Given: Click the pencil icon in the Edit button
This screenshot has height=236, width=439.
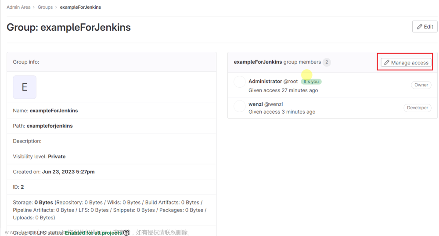Looking at the screenshot, I should click(x=419, y=27).
